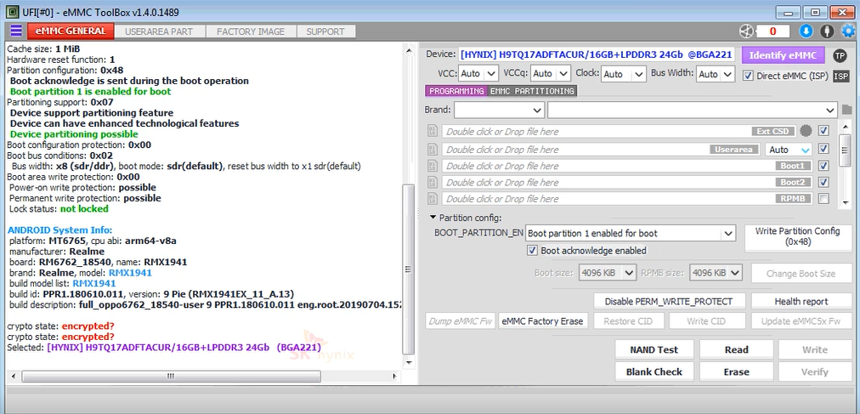Click the log text 'Boot partition 1 is enabled for boot'
Screen dimensions: 860x414
coord(90,92)
